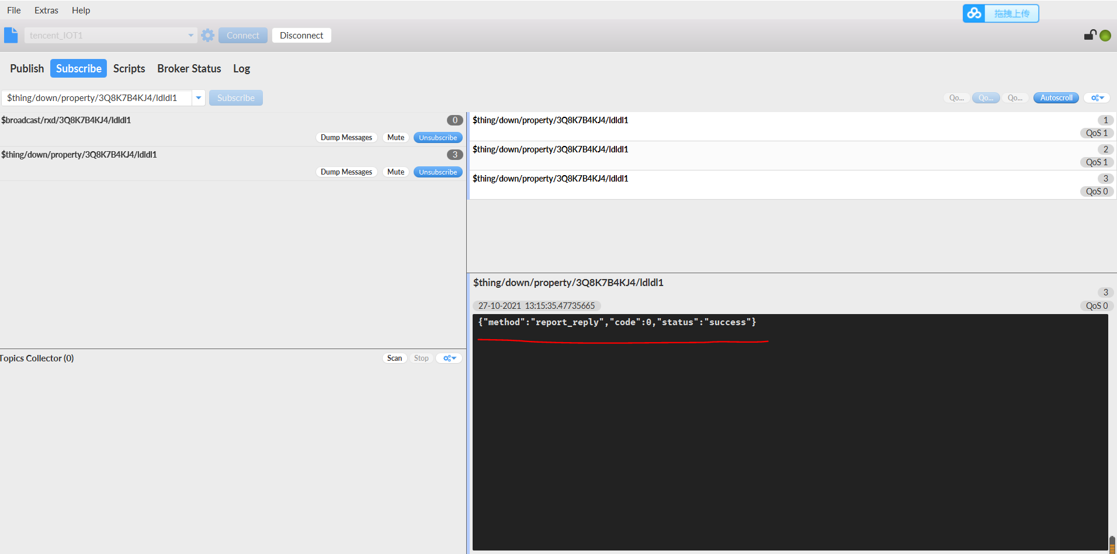Select received message number 3 with QoS 0

(793, 185)
